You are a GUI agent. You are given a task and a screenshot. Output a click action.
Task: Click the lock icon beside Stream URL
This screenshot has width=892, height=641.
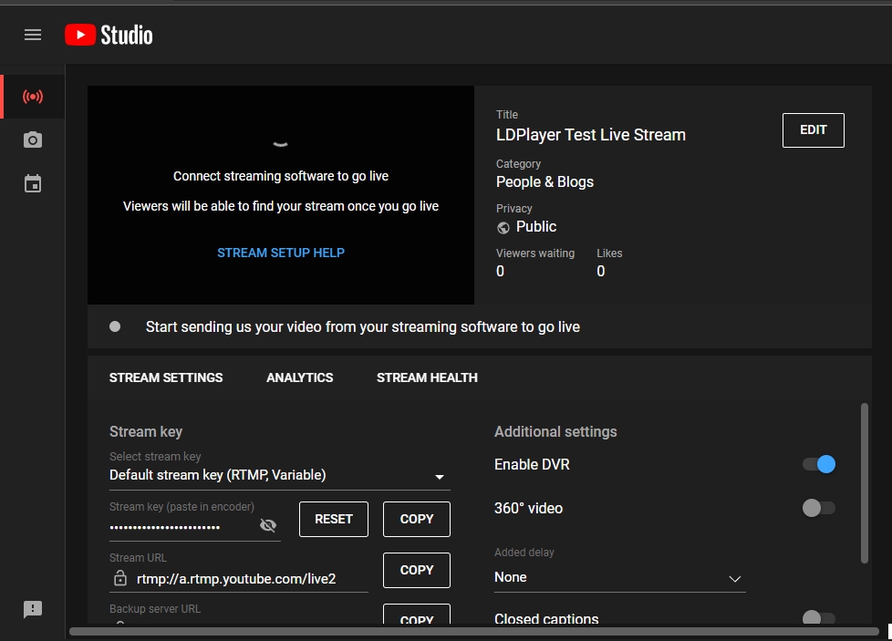[120, 578]
